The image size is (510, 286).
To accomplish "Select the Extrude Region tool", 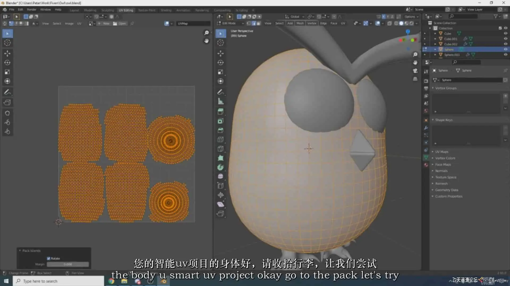I will pos(220,111).
